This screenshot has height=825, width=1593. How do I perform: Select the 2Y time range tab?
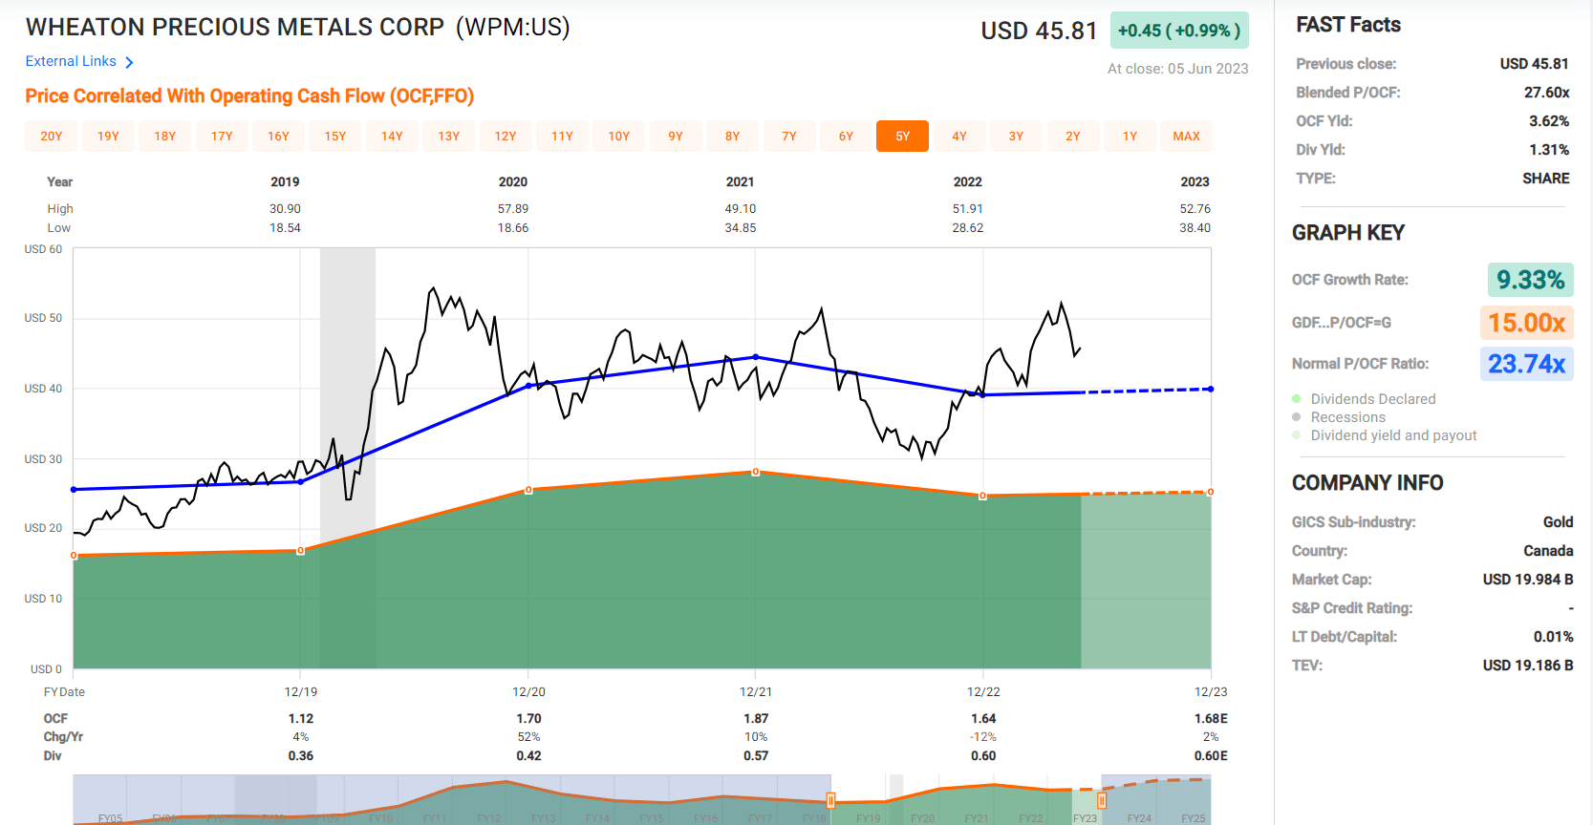(x=1073, y=137)
